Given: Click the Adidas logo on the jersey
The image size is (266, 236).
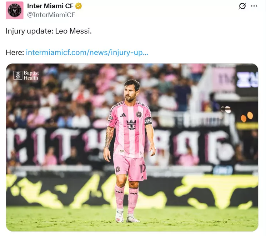Looking at the screenshot, I should pyautogui.click(x=123, y=115).
